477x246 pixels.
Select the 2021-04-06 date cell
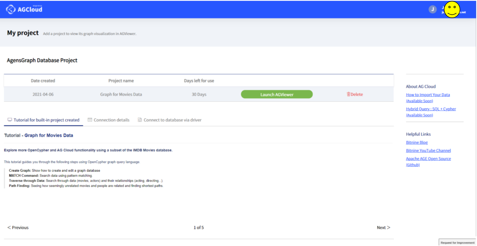pyautogui.click(x=43, y=94)
